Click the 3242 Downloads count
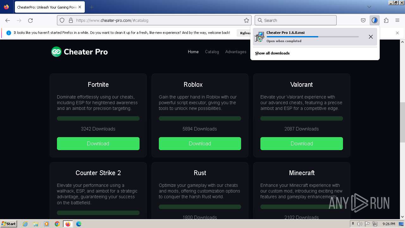 coord(98,129)
